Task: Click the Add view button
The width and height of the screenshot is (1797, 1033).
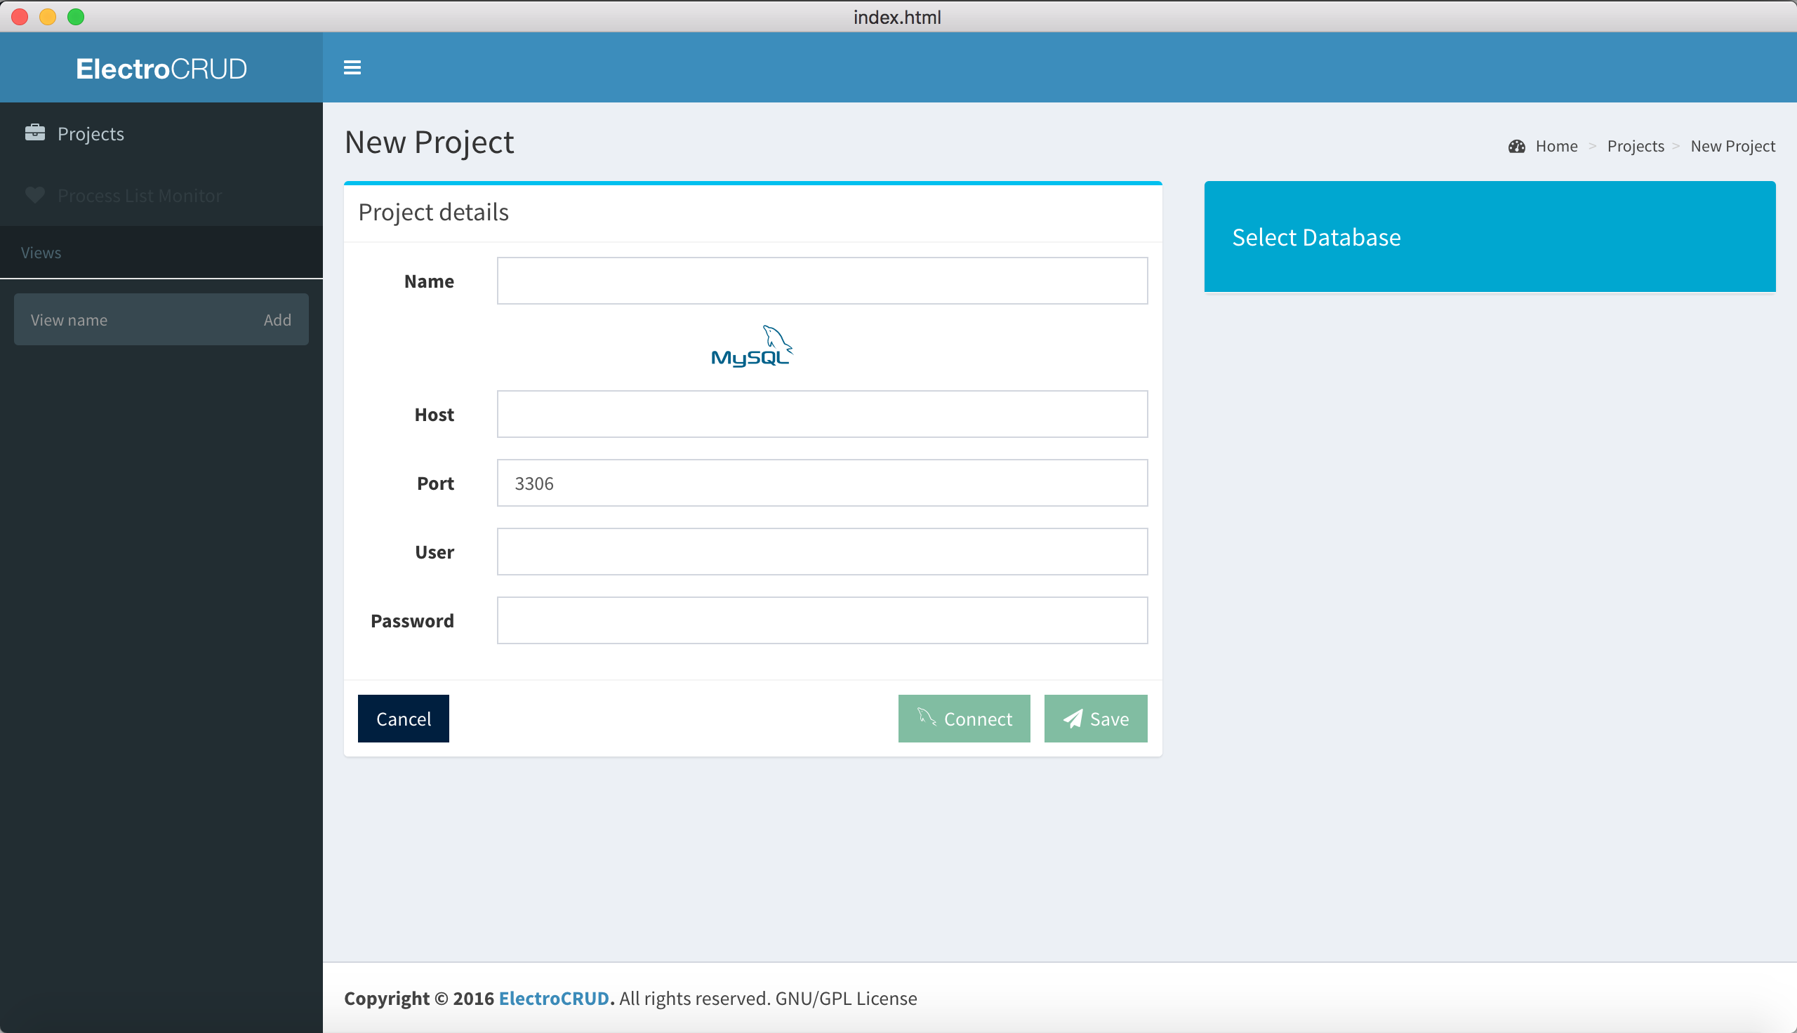Action: pyautogui.click(x=277, y=320)
